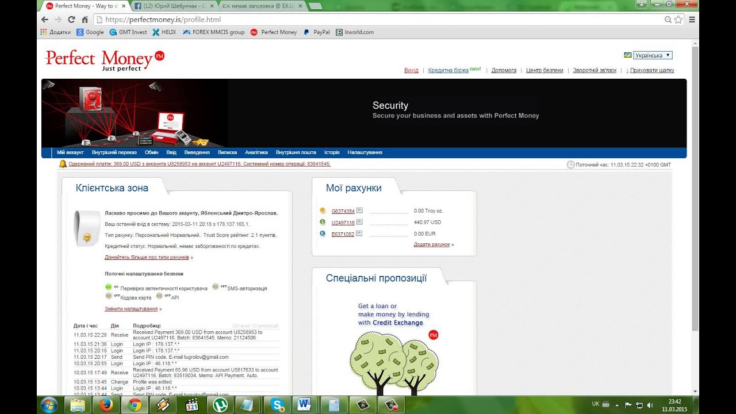The image size is (736, 414).
Task: Switch to the Facebook Юрий Шебунчак tab
Action: tap(175, 6)
